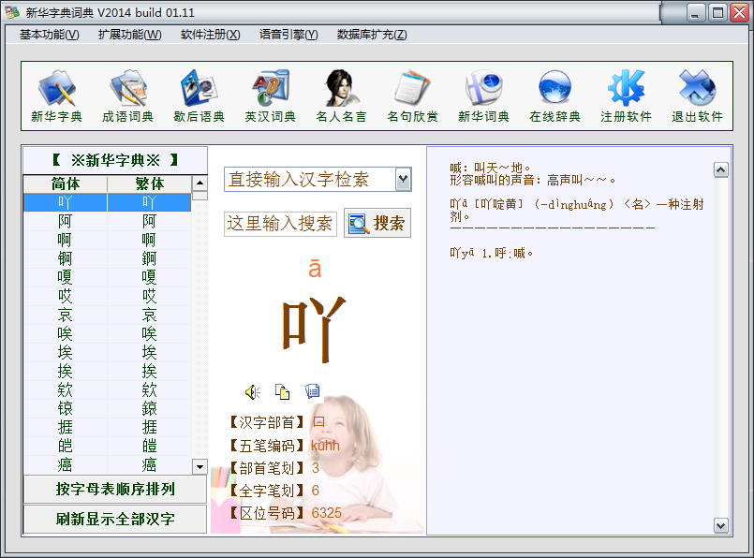Select the 啊 row in the list
Viewport: 754px width, 558px height.
(x=107, y=240)
